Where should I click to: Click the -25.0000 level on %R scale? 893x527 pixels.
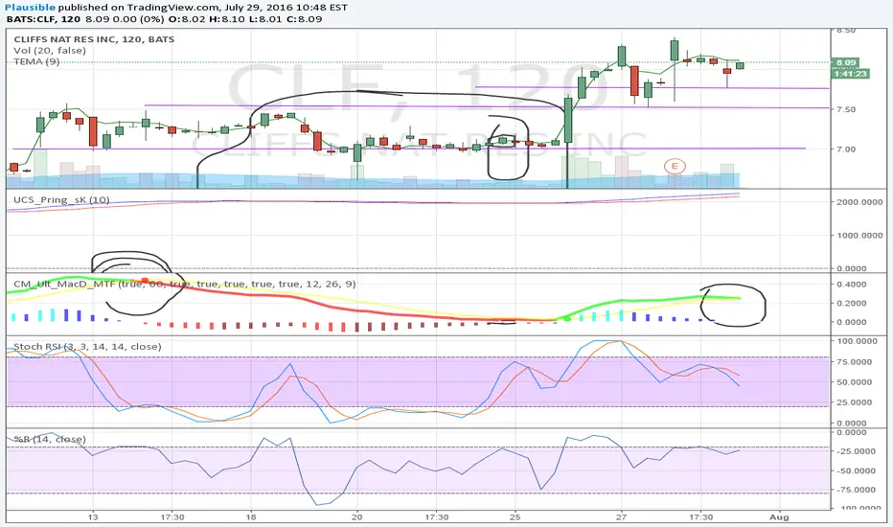pyautogui.click(x=855, y=451)
